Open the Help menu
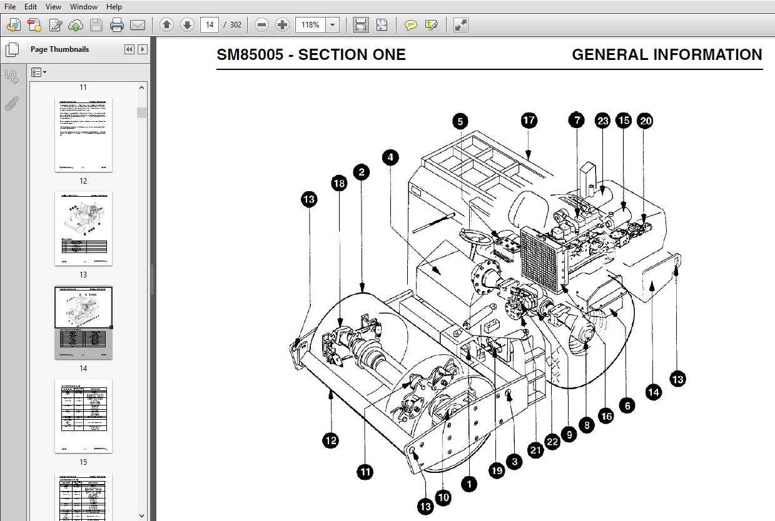Image resolution: width=775 pixels, height=521 pixels. 114,6
